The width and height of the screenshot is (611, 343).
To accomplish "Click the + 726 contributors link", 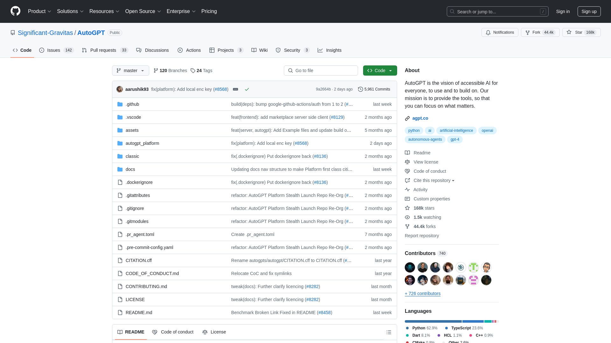I will 423,293.
